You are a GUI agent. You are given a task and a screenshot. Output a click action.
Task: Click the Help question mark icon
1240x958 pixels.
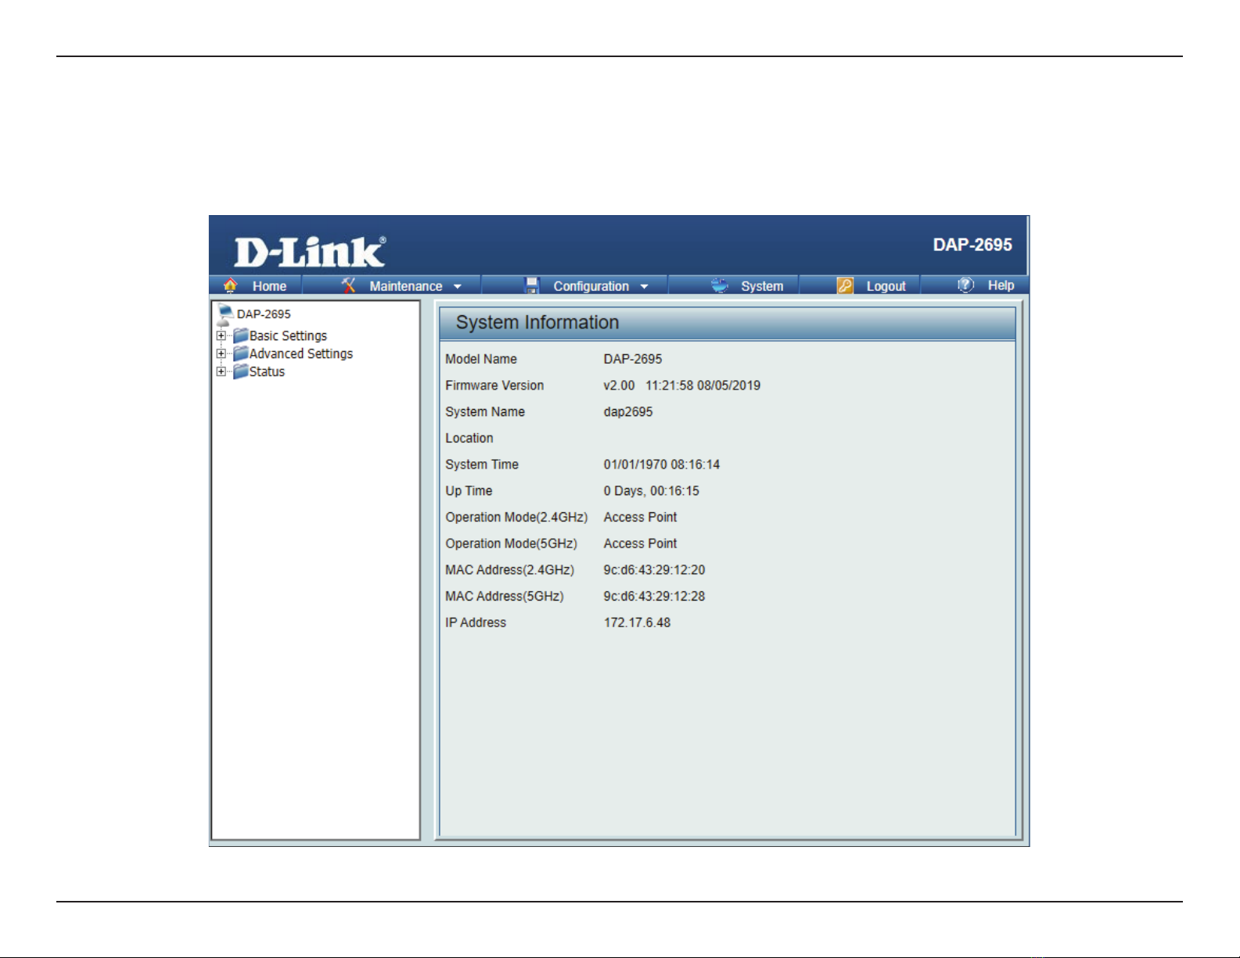pos(966,285)
